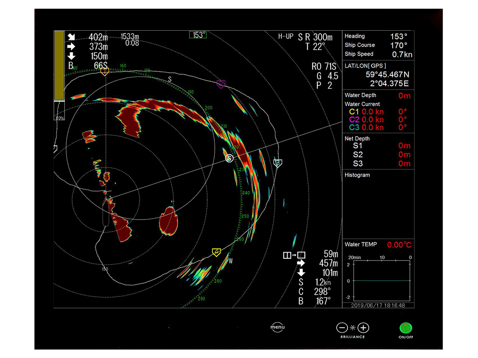Click the S1 net depth row
This screenshot has height=358, width=478.
382,146
